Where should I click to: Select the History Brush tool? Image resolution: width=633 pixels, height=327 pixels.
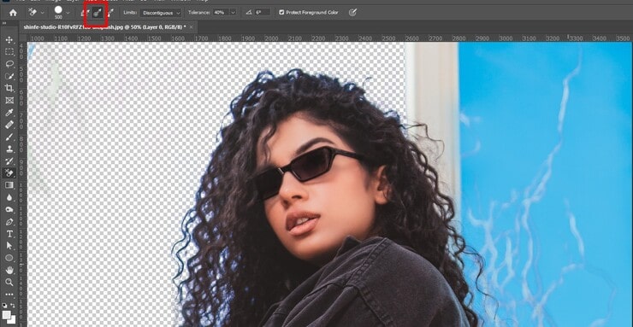9,161
